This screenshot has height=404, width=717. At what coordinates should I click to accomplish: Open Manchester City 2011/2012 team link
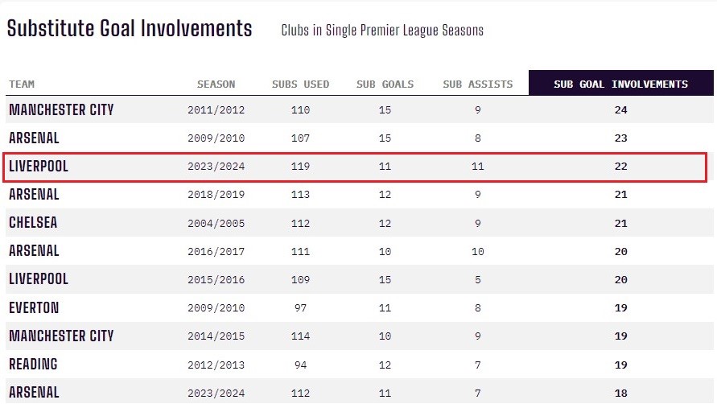(x=61, y=110)
